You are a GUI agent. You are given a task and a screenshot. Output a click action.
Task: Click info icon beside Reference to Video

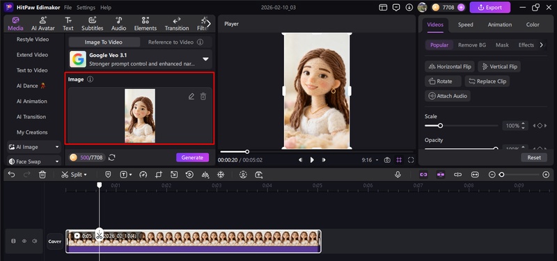pos(200,42)
